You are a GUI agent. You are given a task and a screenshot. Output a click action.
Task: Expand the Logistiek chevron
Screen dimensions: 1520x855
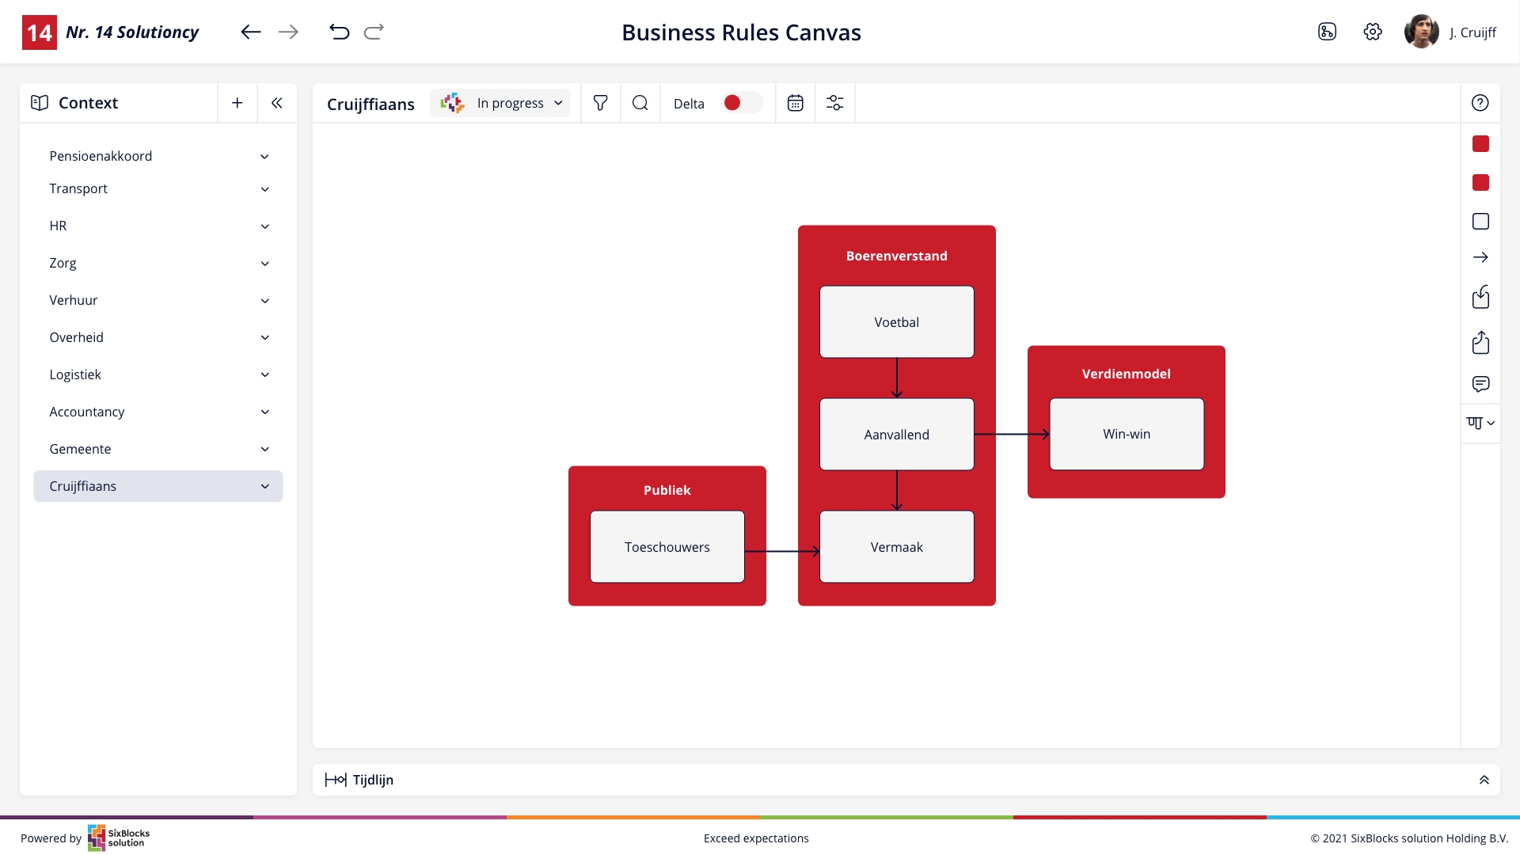pos(265,374)
